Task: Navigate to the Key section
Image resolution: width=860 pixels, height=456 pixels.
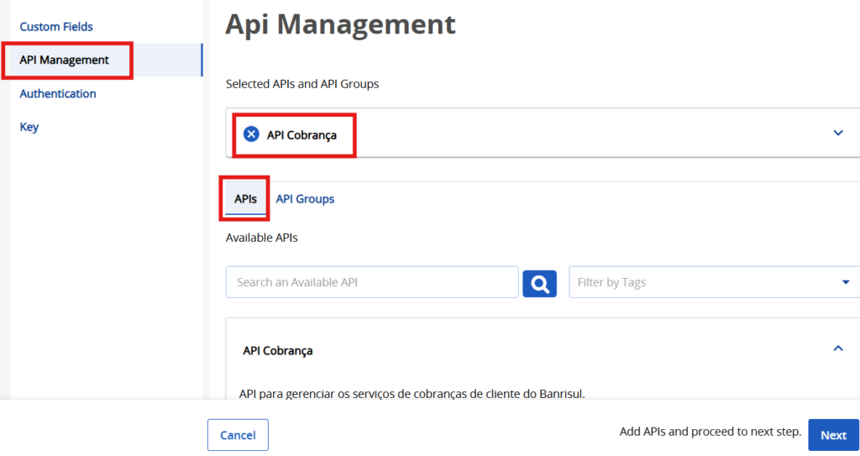Action: point(29,128)
